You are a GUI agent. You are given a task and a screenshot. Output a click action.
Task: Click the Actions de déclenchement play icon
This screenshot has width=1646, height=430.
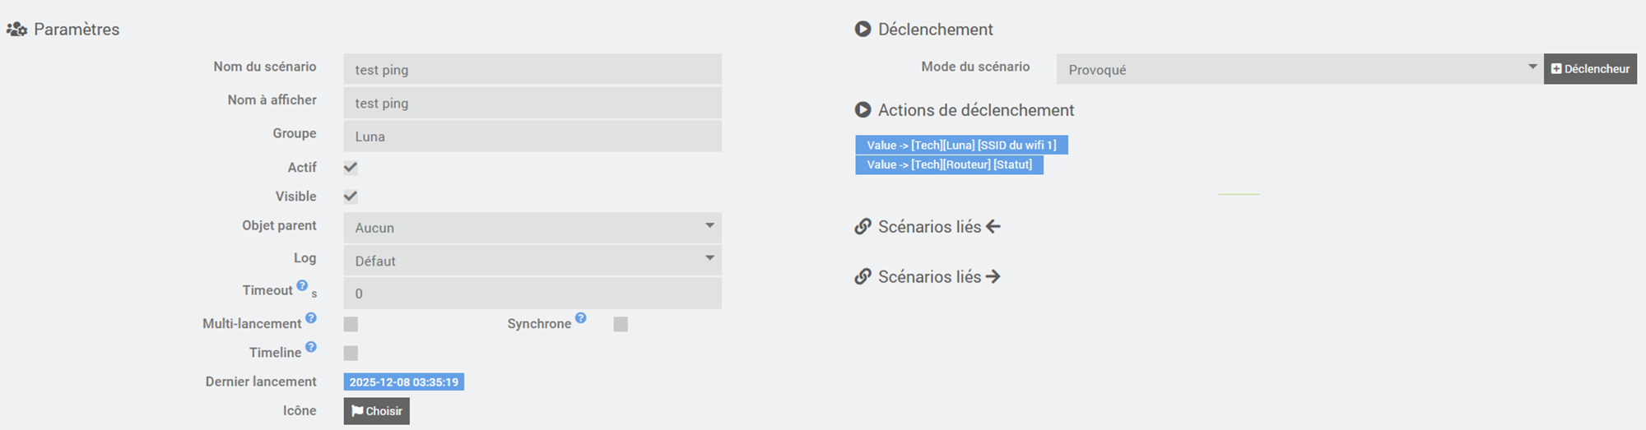point(863,110)
